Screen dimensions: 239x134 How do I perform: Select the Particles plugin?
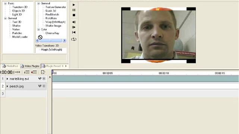click(x=17, y=33)
